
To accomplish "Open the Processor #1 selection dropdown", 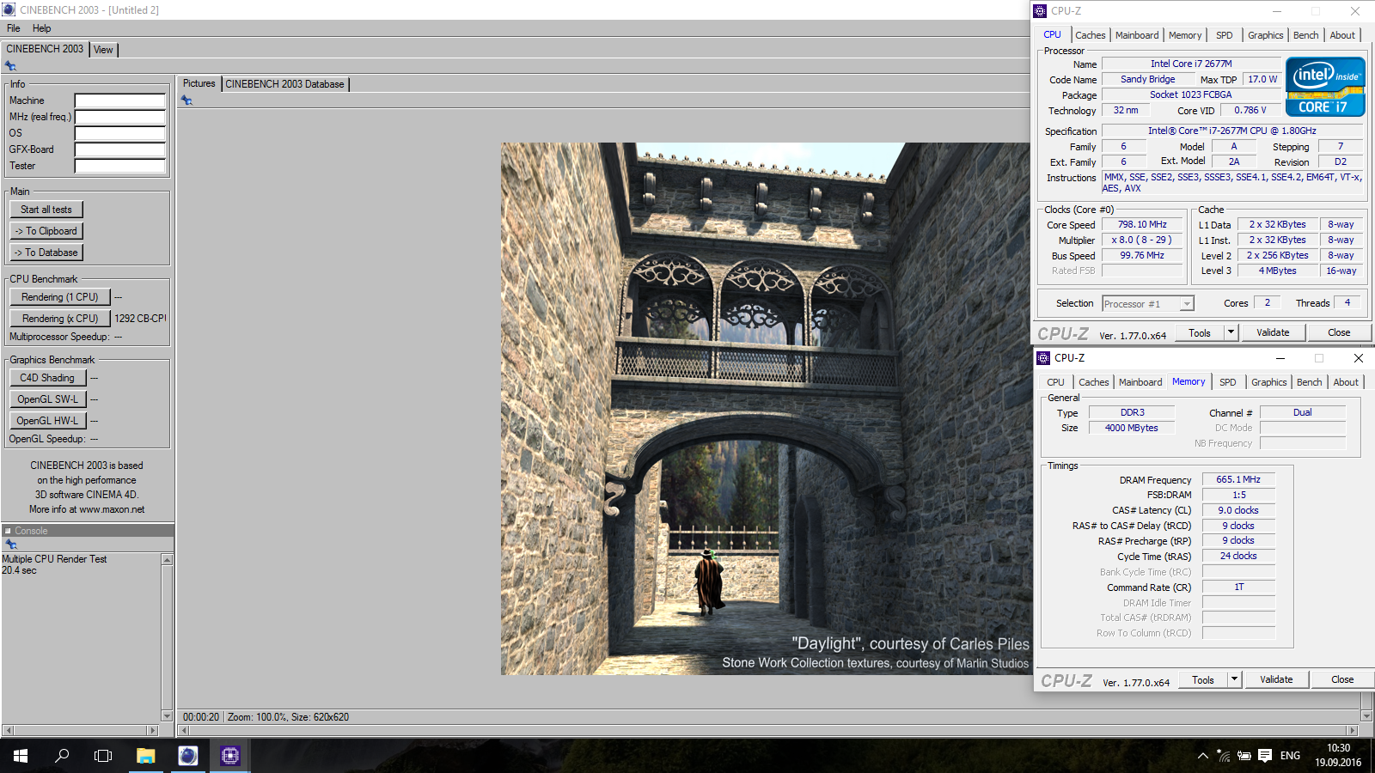I will coord(1186,304).
